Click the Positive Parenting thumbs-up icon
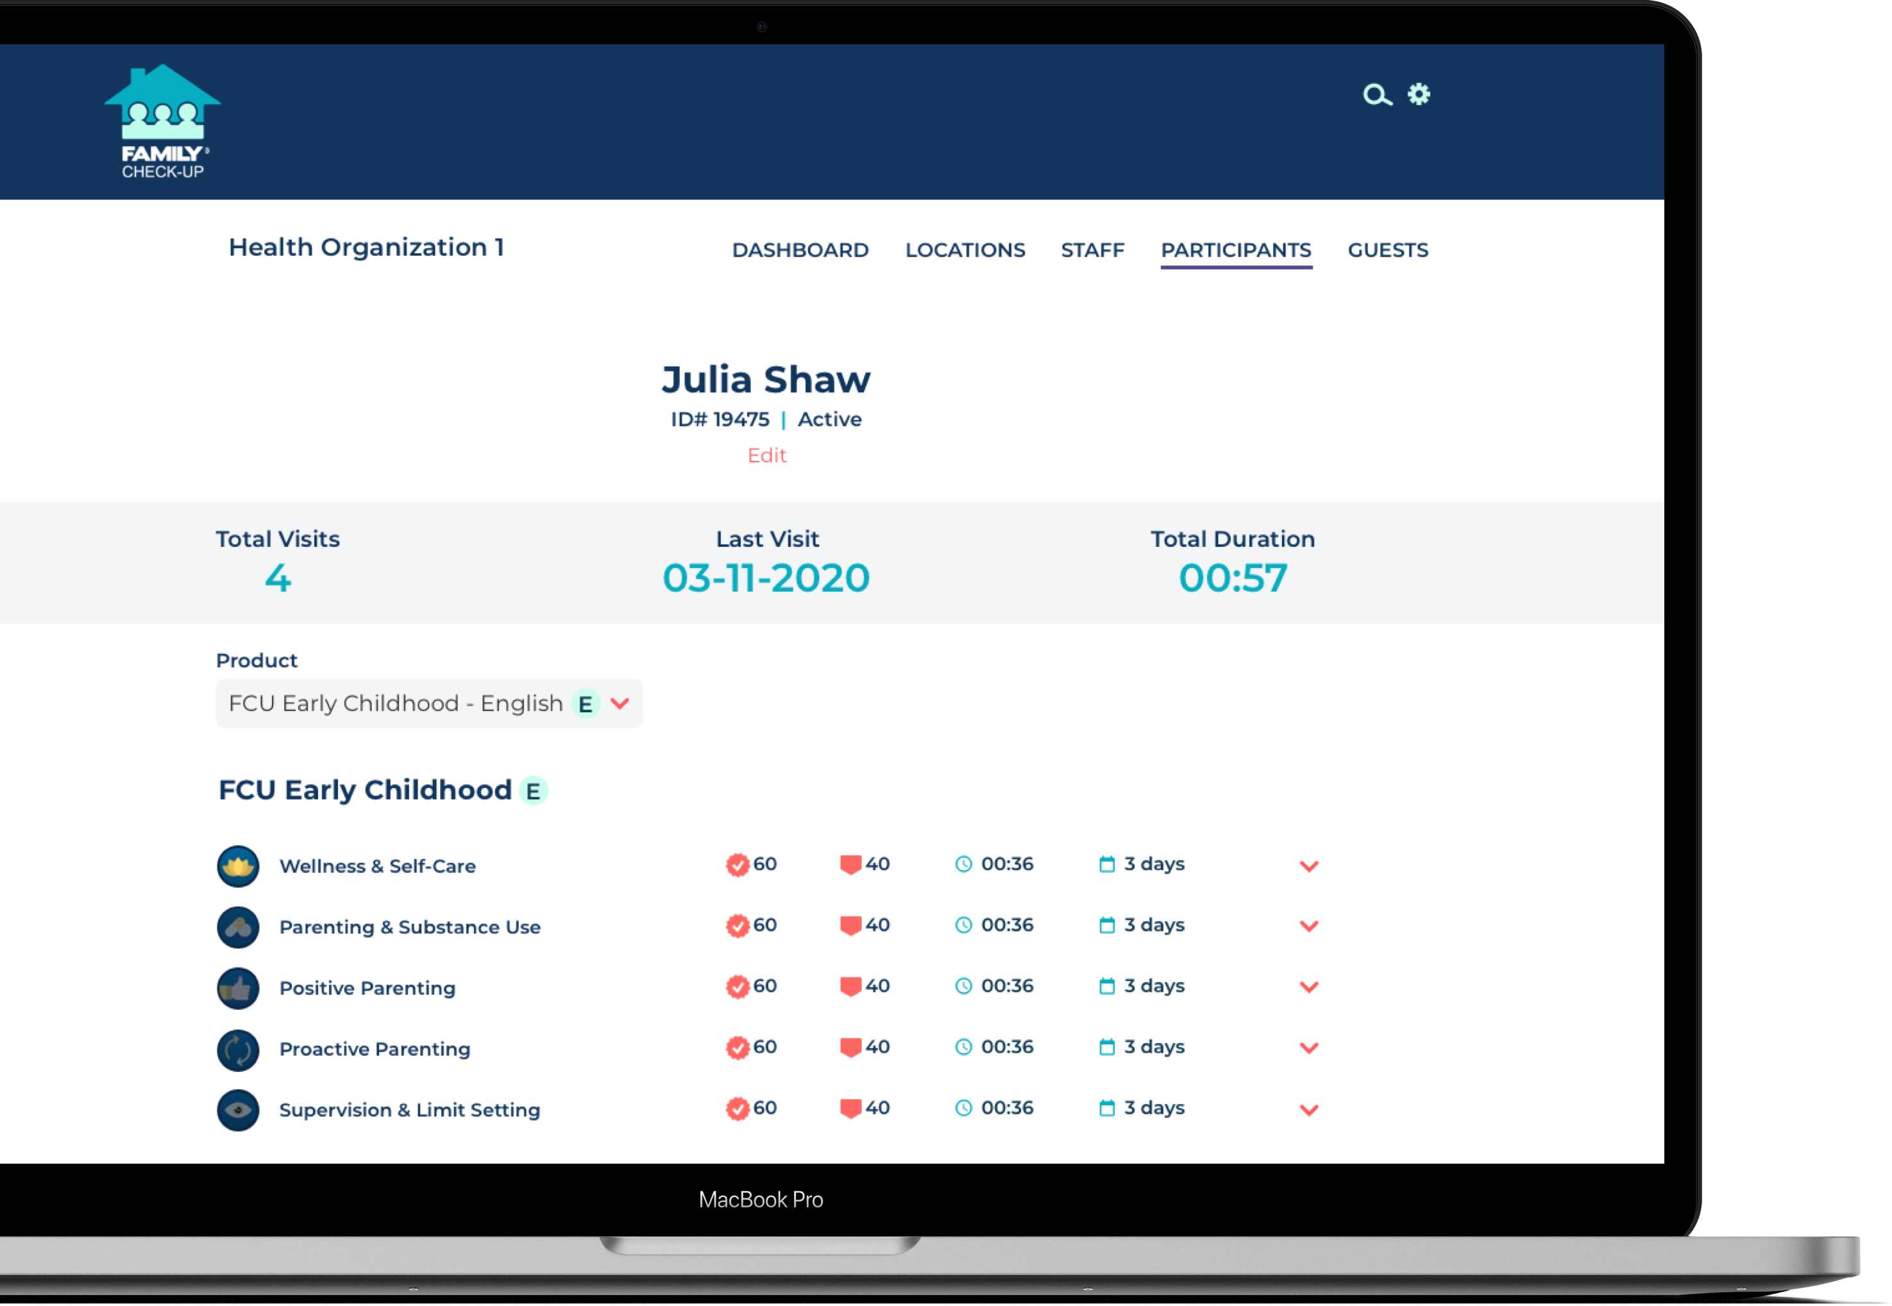Viewport: 1892px width, 1306px height. click(238, 989)
